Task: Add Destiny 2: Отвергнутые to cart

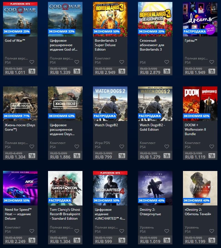Action: coord(167,240)
